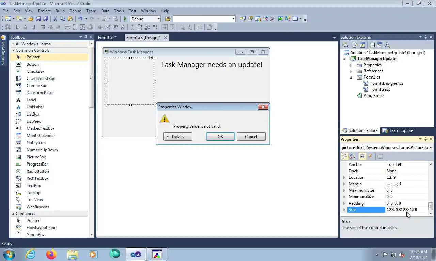Open the search combo box dropdown in the toolbar
436x261 pixels.
233,19
